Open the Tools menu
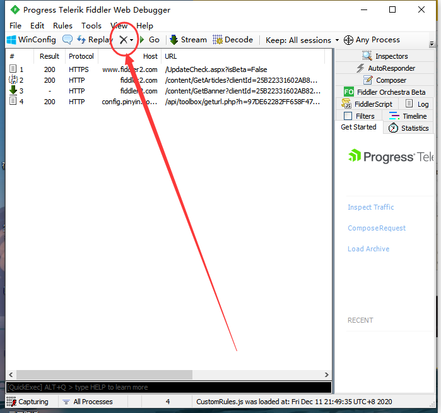441x413 pixels. [91, 26]
